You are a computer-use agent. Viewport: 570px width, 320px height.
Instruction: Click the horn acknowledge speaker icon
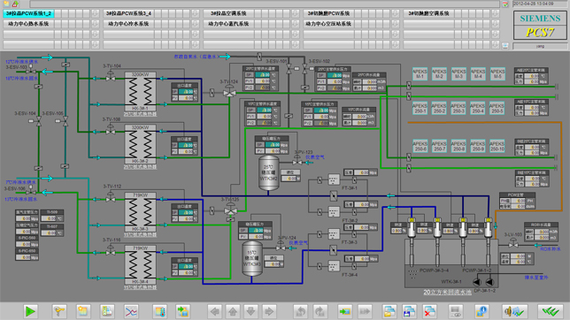(x=514, y=311)
